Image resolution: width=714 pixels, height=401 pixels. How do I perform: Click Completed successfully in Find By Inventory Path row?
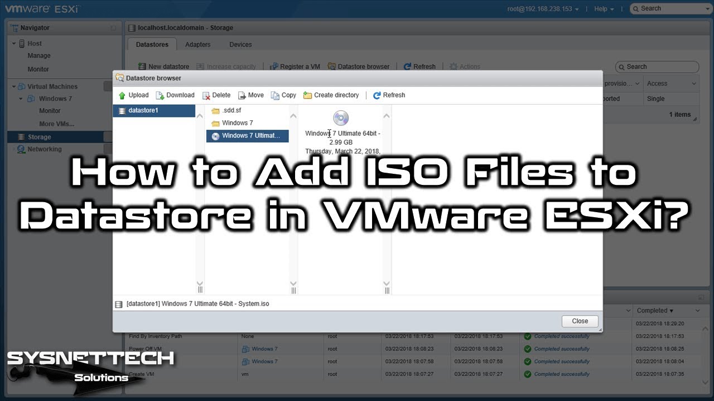(x=562, y=336)
